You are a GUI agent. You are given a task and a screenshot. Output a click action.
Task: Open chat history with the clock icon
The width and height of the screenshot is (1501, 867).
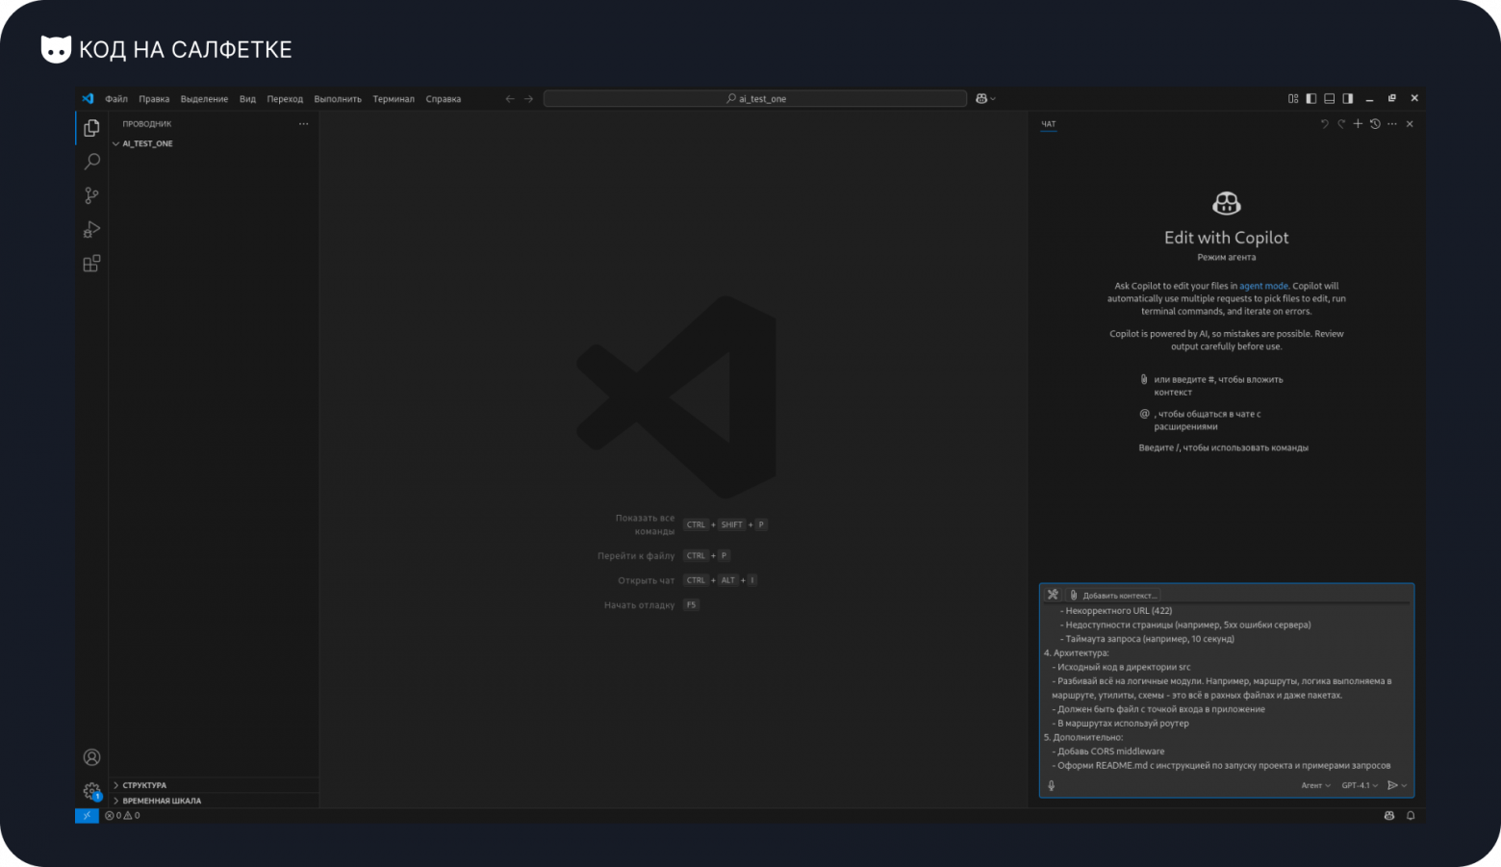[x=1375, y=124]
